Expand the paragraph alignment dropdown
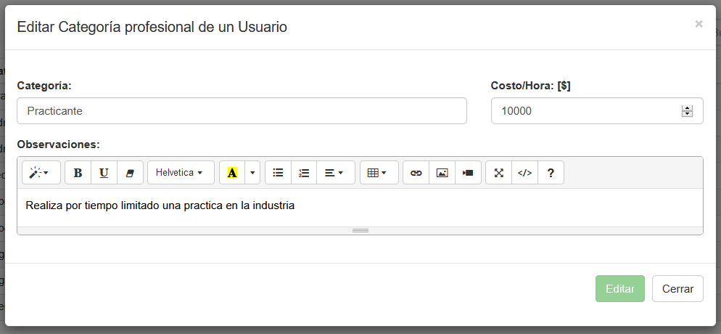Image resolution: width=721 pixels, height=334 pixels. 335,173
